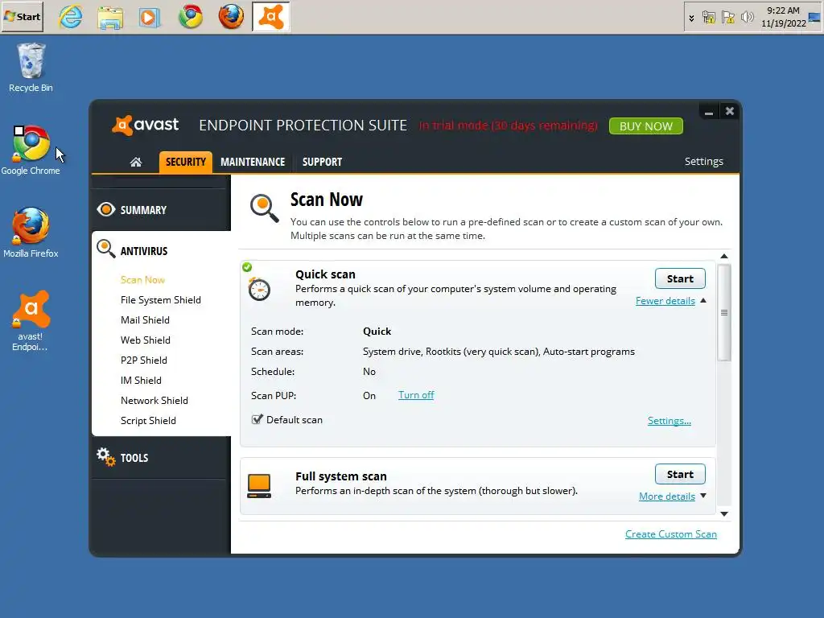Open IM Shield
Viewport: 824px width, 618px height.
point(141,380)
